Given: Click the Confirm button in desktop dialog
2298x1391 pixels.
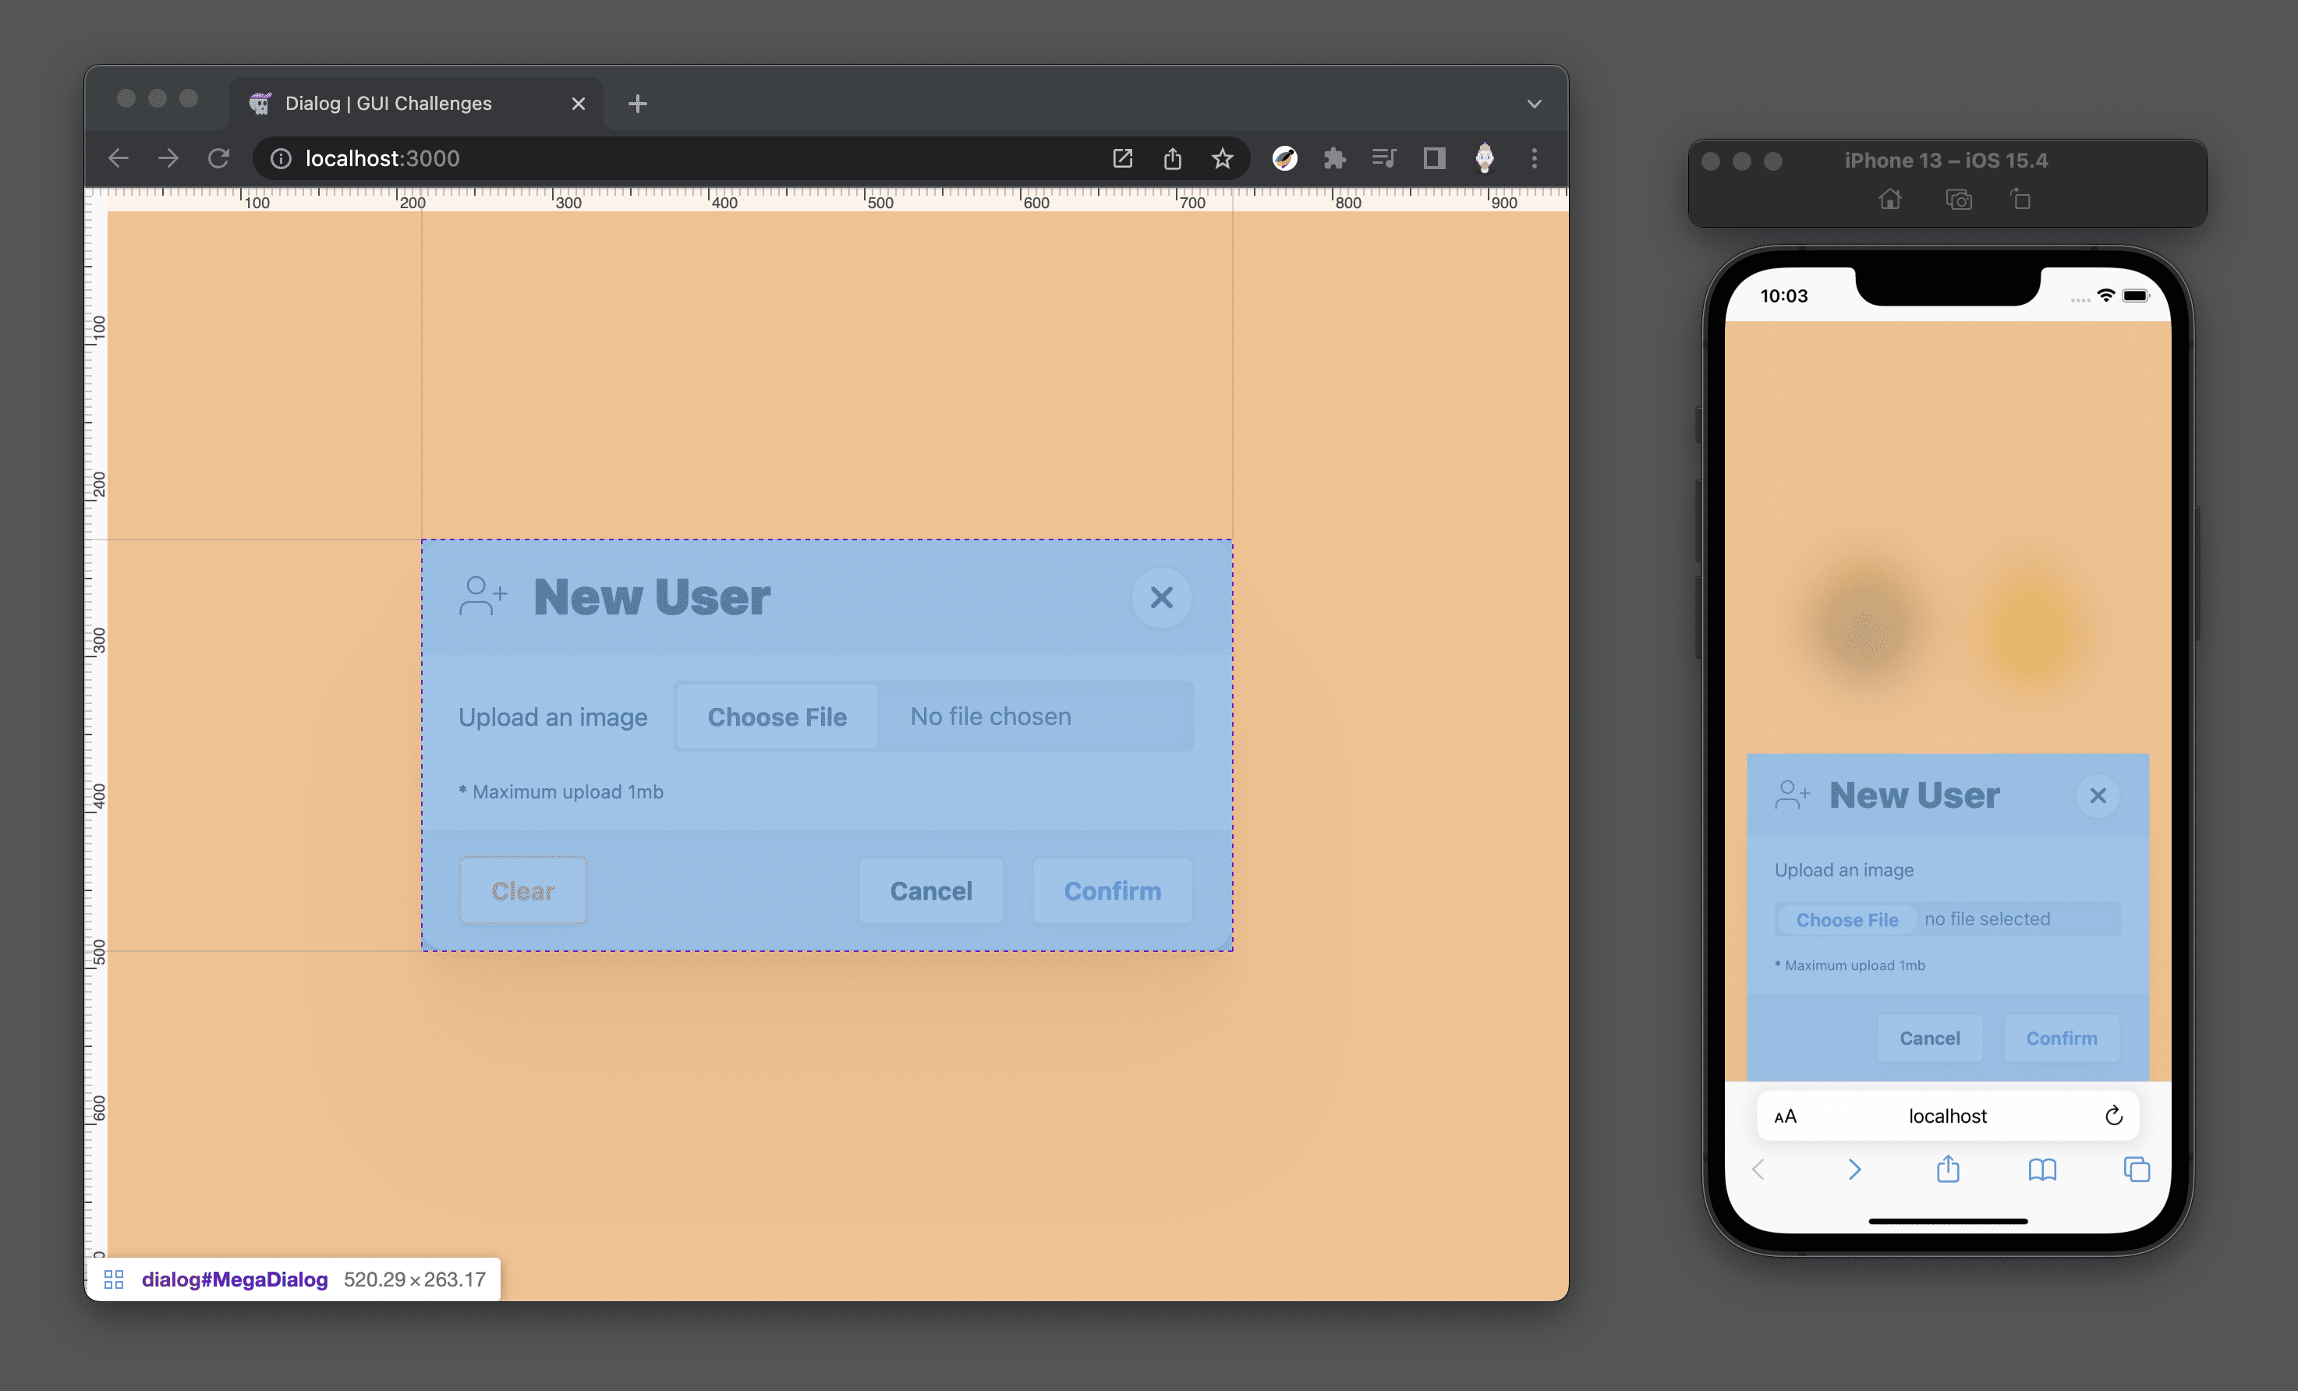Looking at the screenshot, I should click(1113, 890).
